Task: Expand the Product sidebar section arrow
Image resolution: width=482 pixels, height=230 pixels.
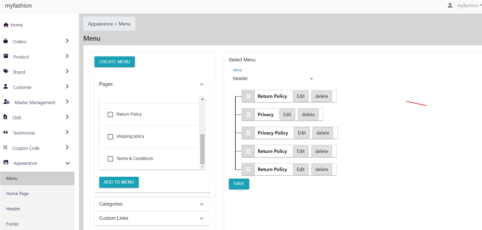Action: click(67, 56)
